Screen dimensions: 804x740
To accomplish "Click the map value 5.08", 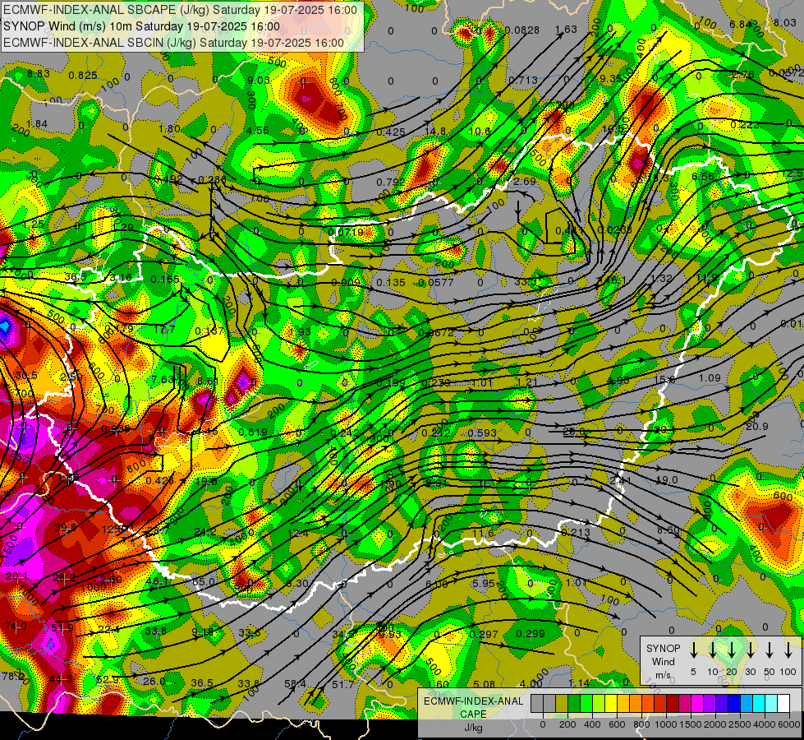I will point(484,684).
